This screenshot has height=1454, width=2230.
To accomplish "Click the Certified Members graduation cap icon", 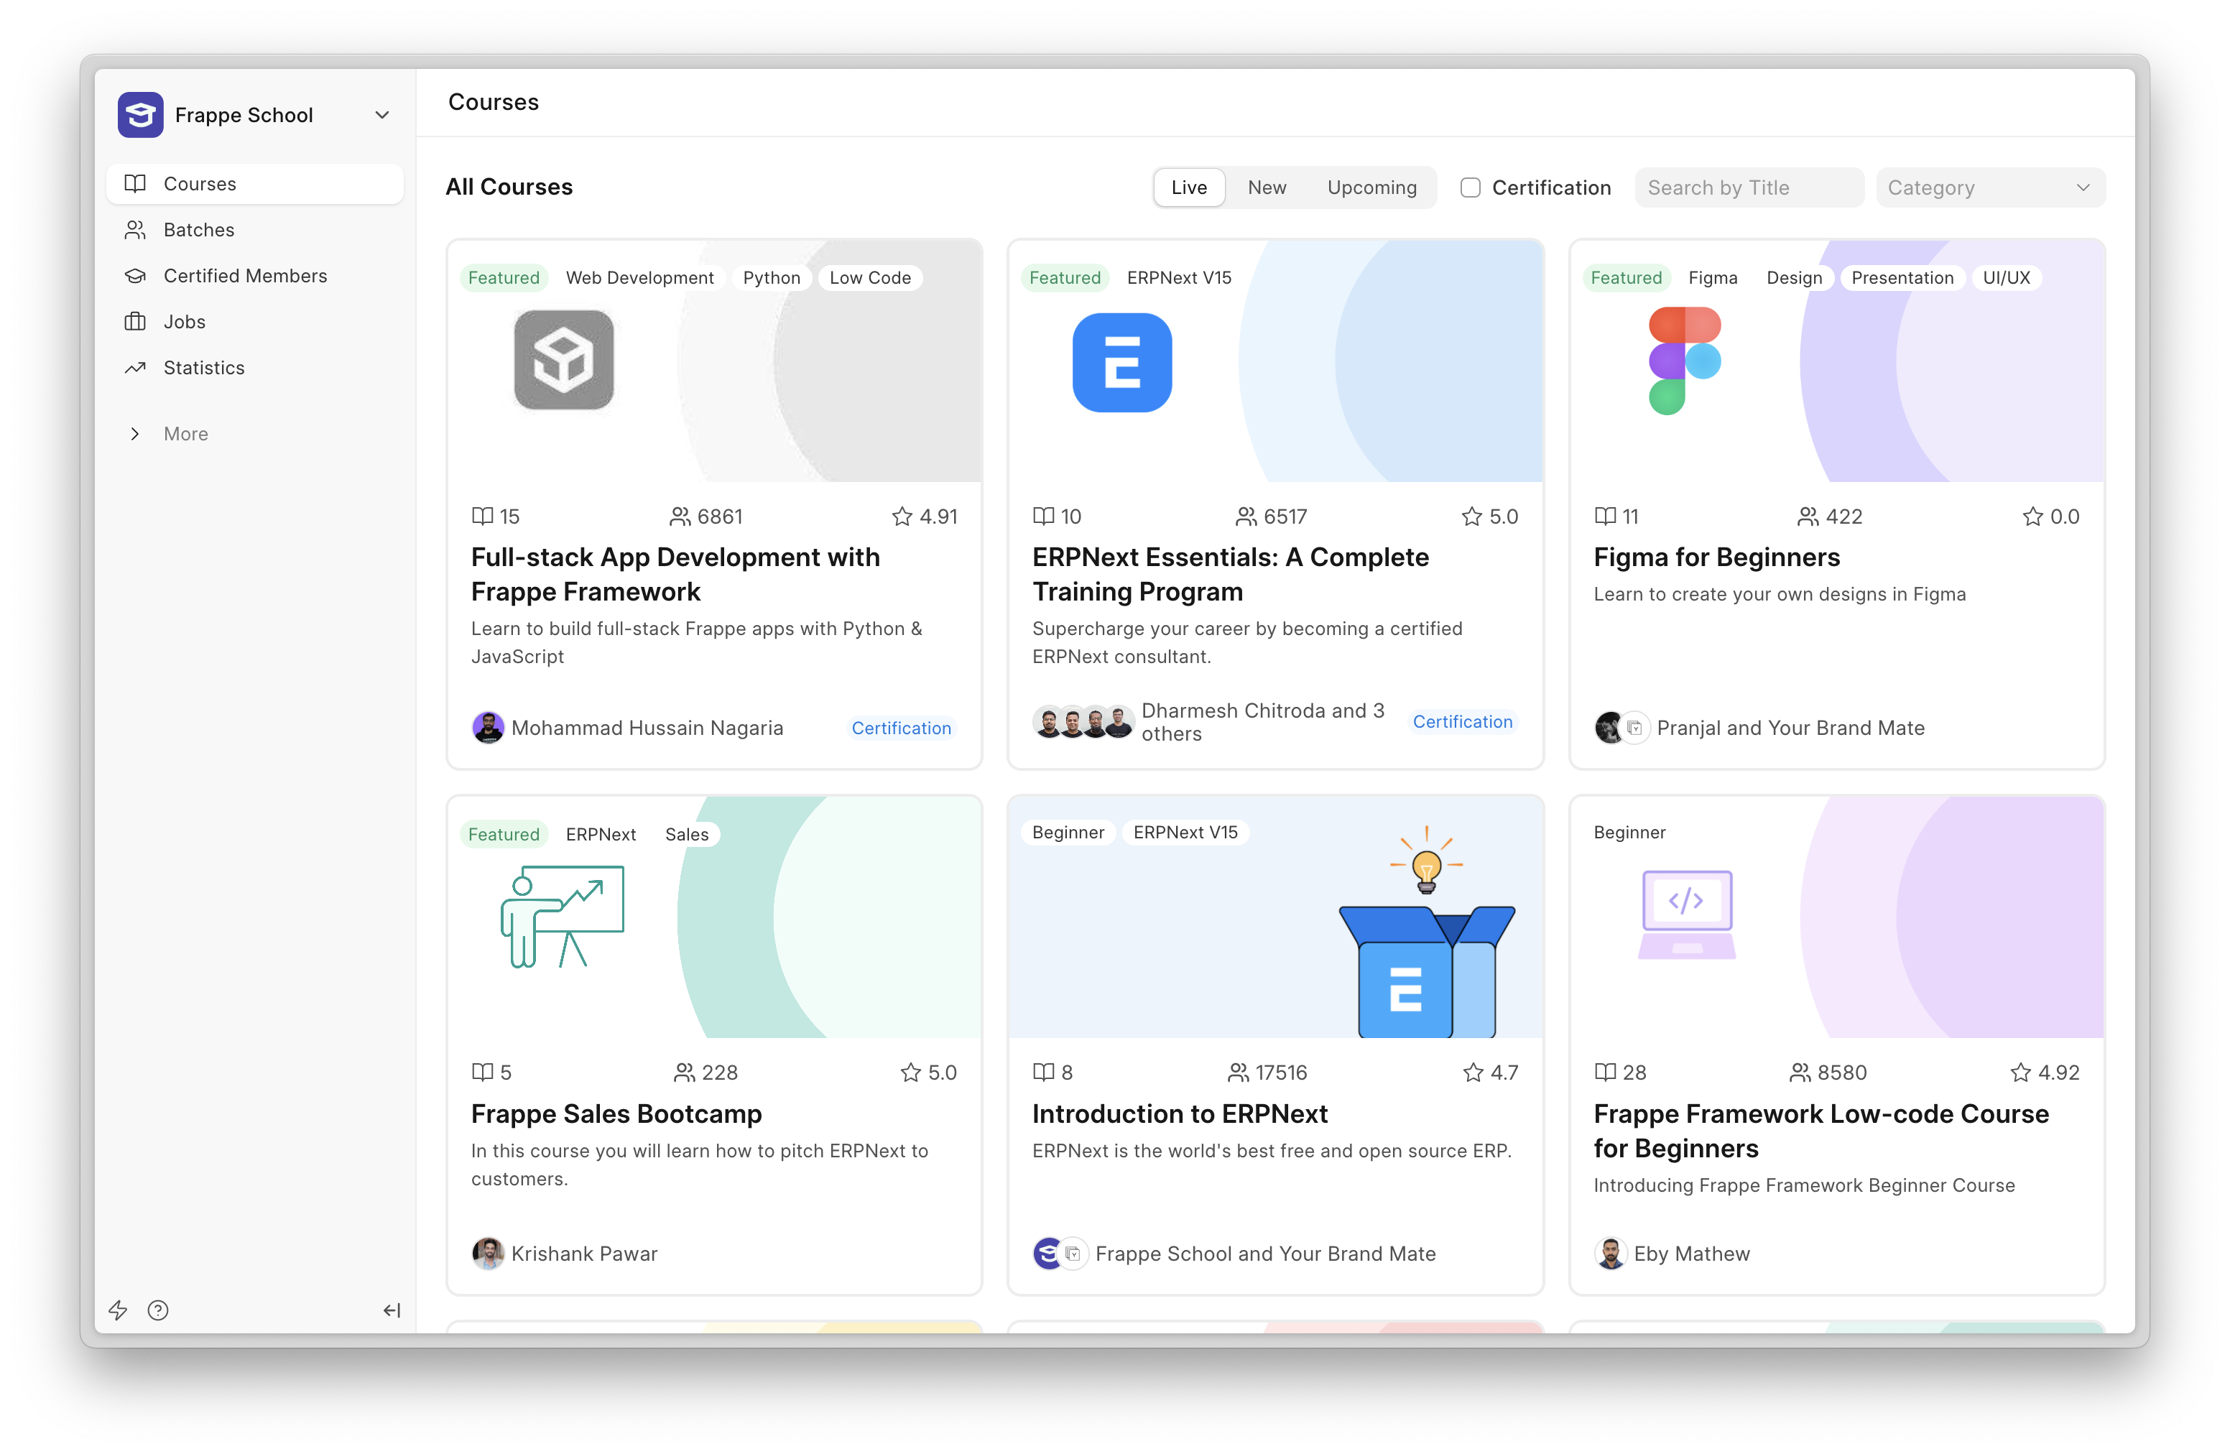I will click(x=136, y=275).
